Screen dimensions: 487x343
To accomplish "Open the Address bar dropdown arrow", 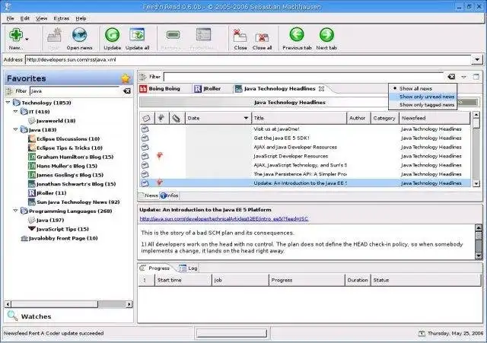I will (x=477, y=59).
